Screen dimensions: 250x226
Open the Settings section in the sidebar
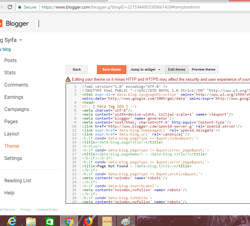(13, 158)
